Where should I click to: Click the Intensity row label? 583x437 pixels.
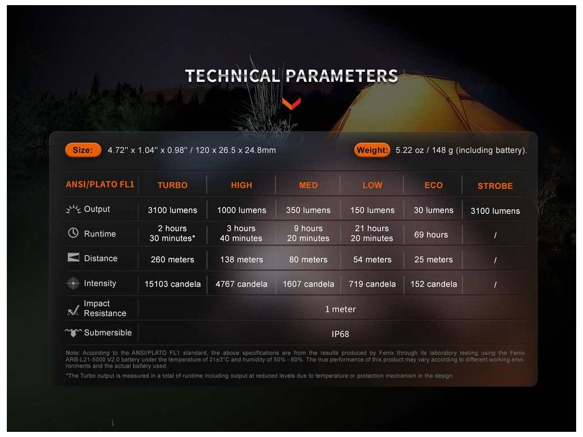click(100, 283)
